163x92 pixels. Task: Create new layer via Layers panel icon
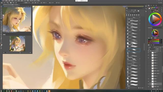[159, 89]
